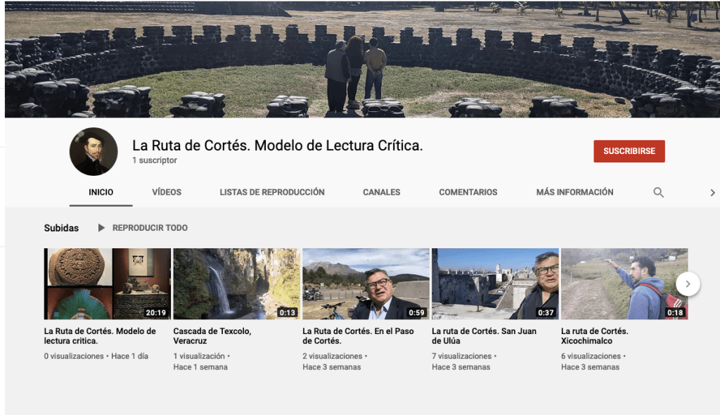Open the Listas de Reproducción tab
The width and height of the screenshot is (720, 415).
(x=272, y=192)
